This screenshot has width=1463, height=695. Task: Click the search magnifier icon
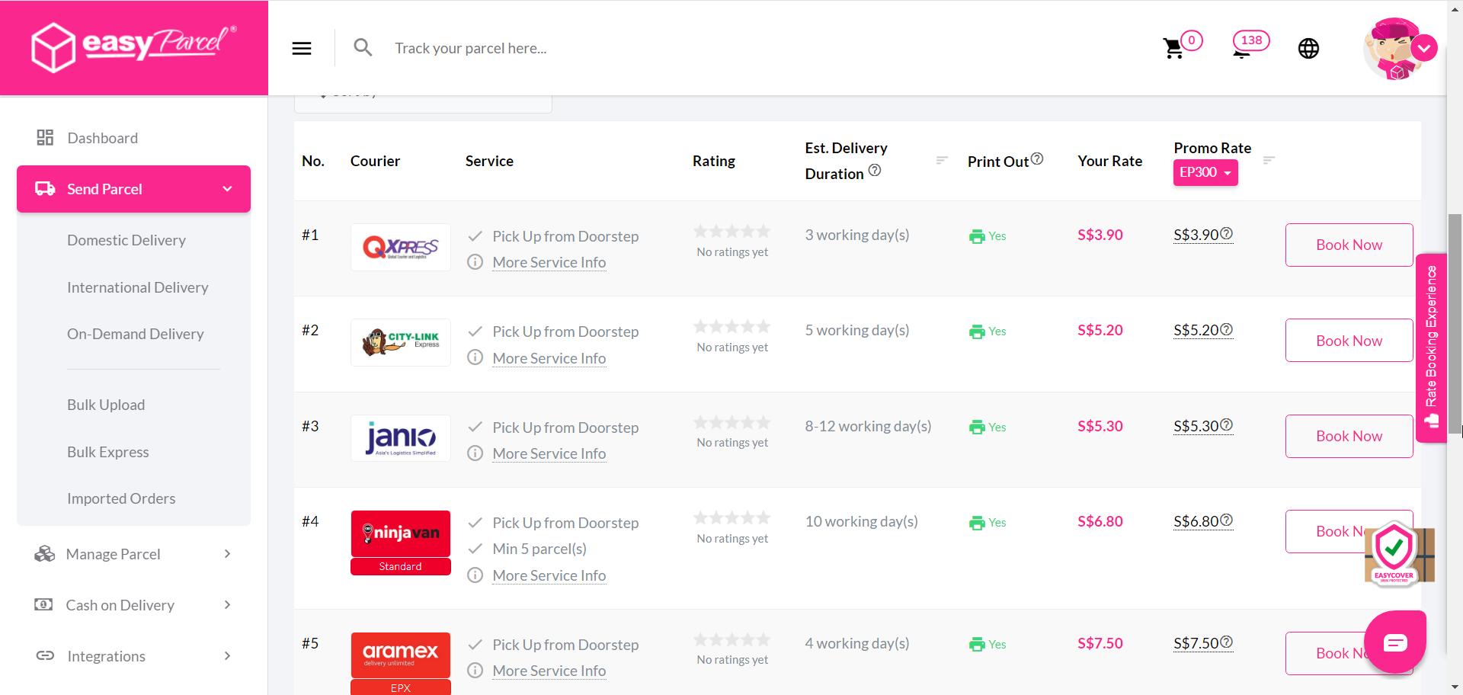pos(363,48)
